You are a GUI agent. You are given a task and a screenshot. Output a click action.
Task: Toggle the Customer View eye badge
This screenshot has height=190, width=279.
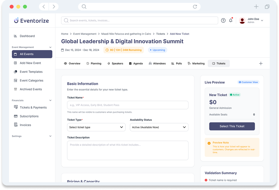tap(248, 82)
